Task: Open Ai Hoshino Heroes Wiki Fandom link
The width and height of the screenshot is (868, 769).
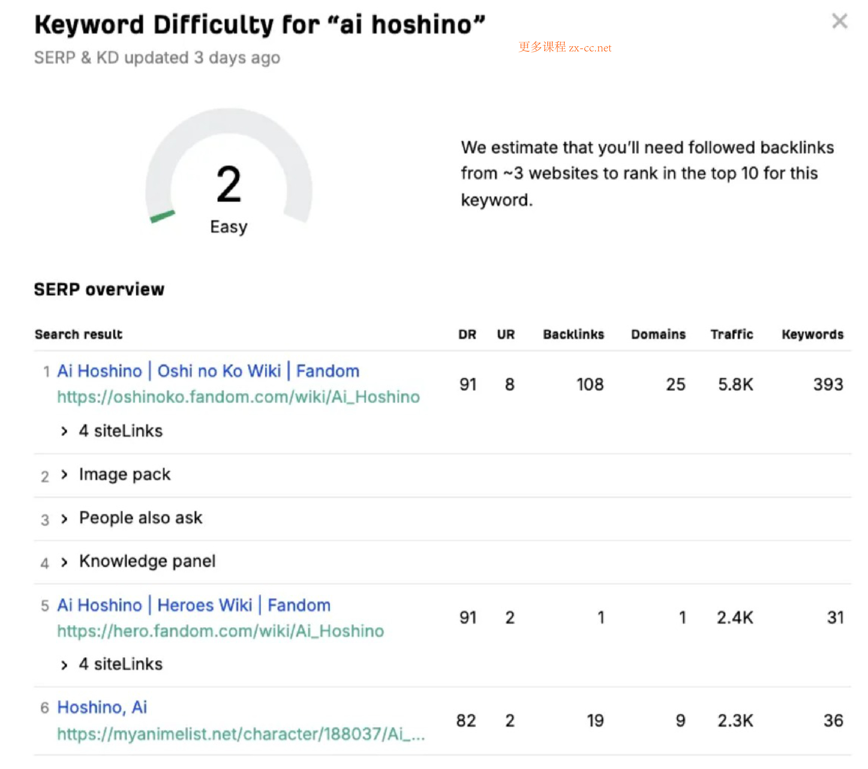Action: pos(194,605)
